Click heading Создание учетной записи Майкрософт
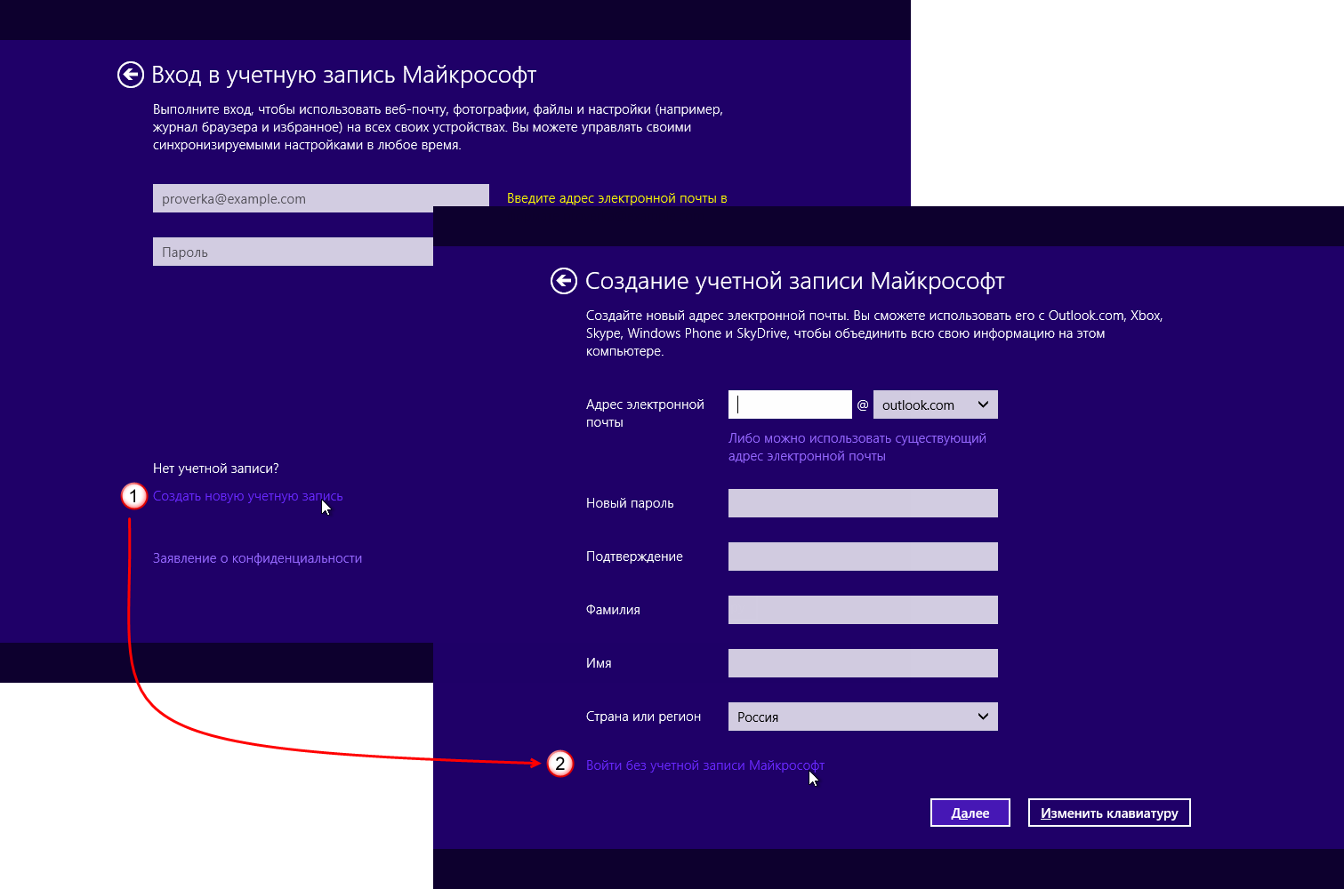The width and height of the screenshot is (1344, 889). click(x=795, y=281)
